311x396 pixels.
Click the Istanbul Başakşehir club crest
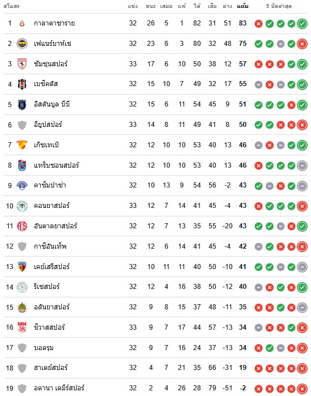(x=22, y=105)
